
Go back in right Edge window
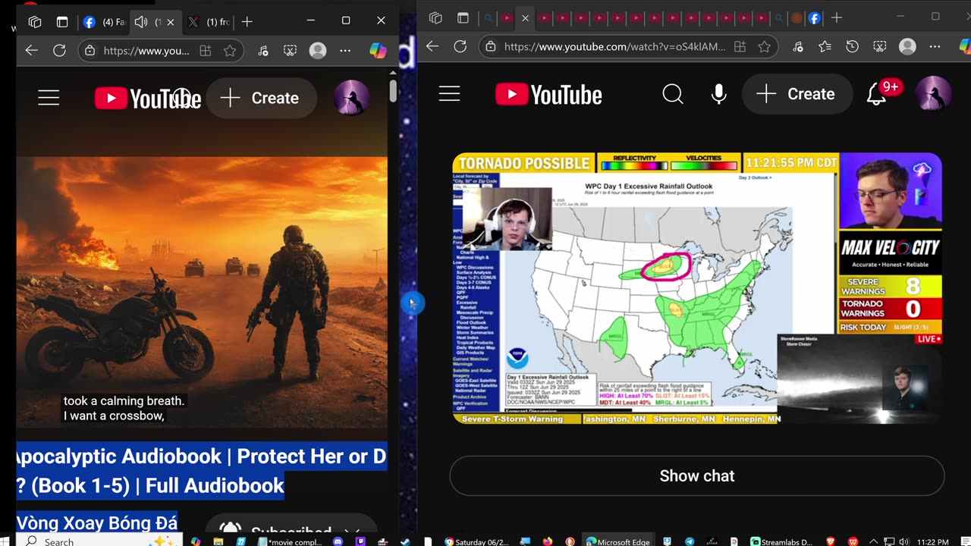pyautogui.click(x=432, y=46)
